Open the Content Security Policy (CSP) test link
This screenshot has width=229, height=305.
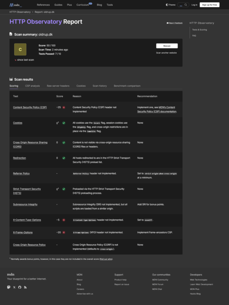coord(30,107)
